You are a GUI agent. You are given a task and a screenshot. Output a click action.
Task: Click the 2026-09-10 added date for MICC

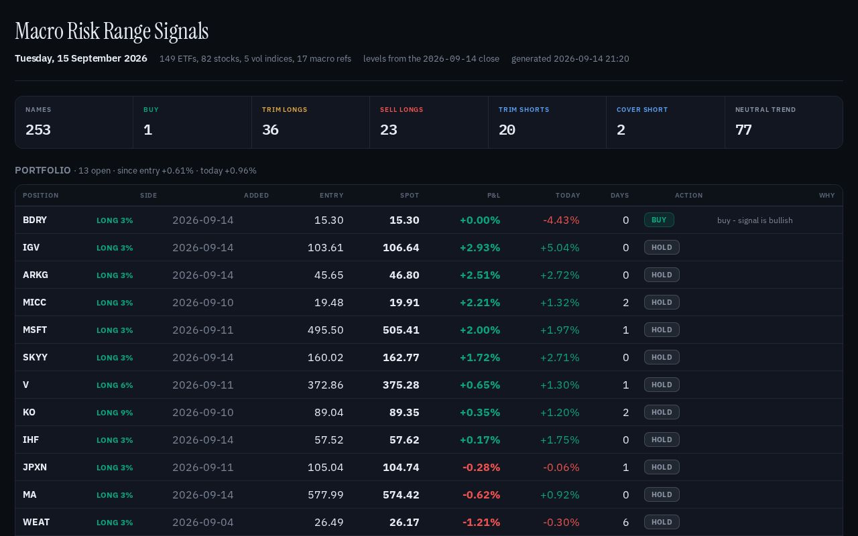click(203, 302)
